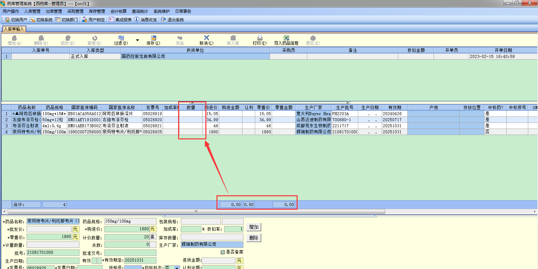Viewport: 538px width, 269px height.
Task: Click the 数量 column header
Action: coord(191,107)
